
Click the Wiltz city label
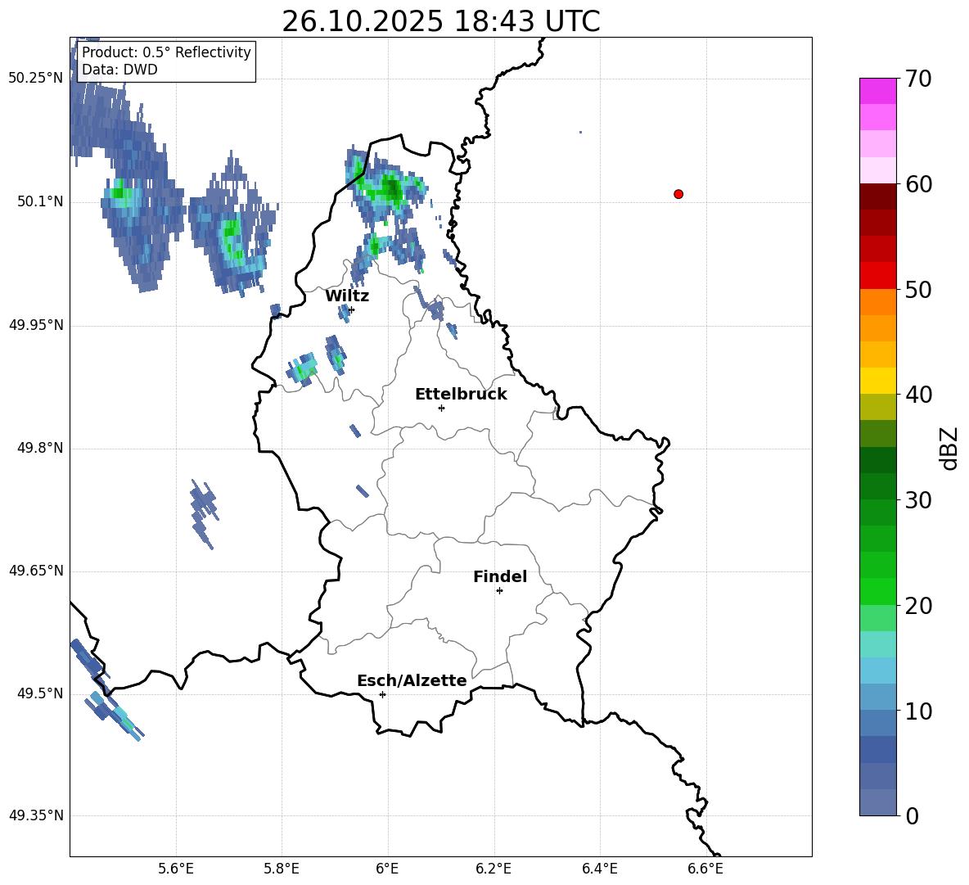pos(347,296)
